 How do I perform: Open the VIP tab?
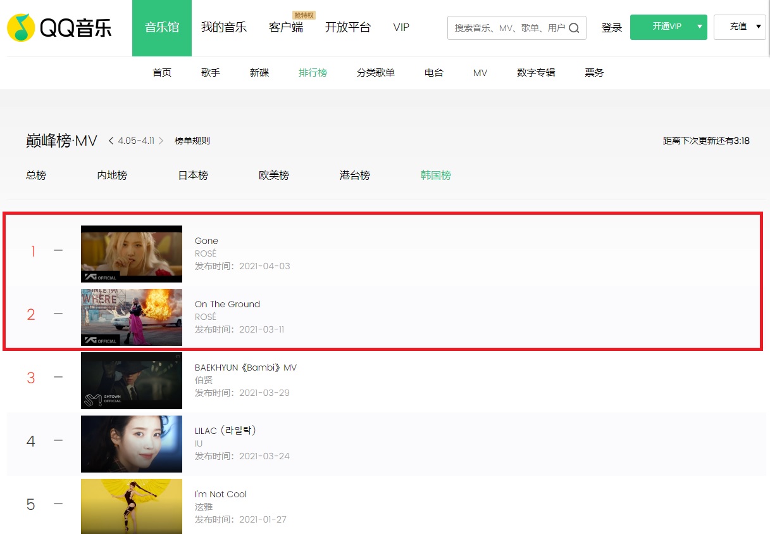tap(401, 28)
